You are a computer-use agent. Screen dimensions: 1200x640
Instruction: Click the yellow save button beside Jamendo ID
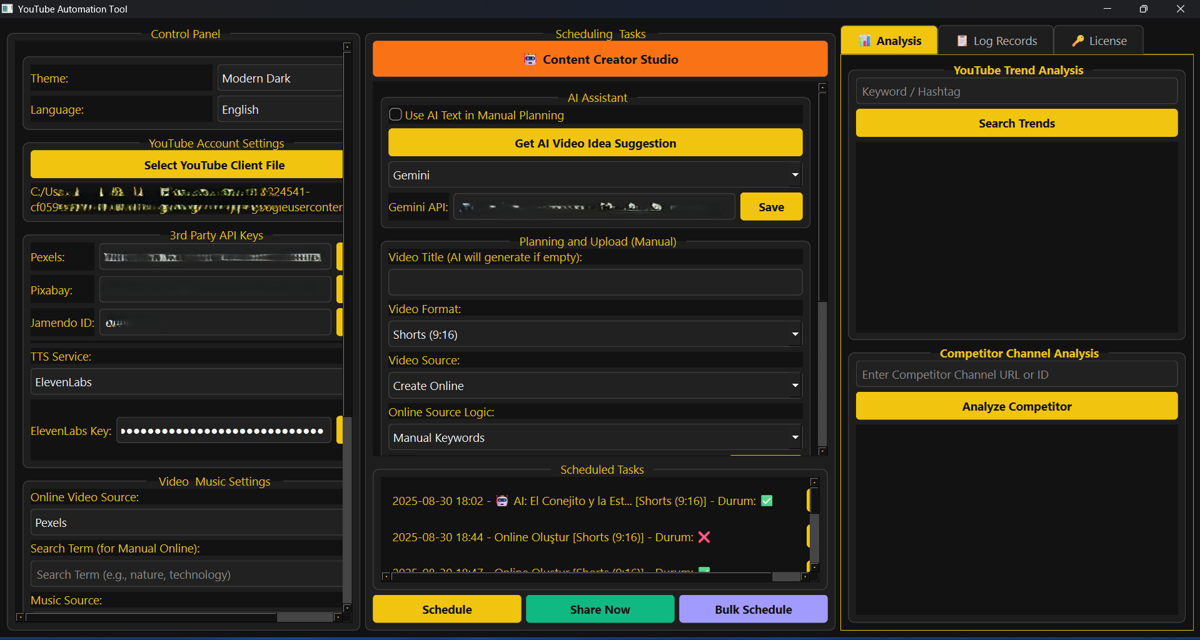[340, 322]
